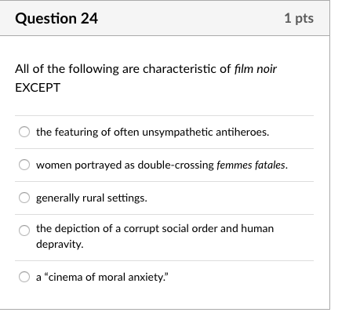The image size is (360, 316).
Task: Click the 'corrupt social order and human' answer line
Action: 155,228
